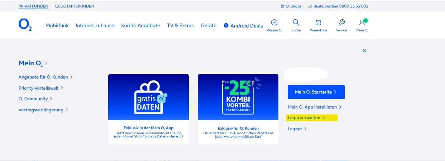Open the Priority-Vorteilswelt link
The image size is (445, 161).
[41, 88]
